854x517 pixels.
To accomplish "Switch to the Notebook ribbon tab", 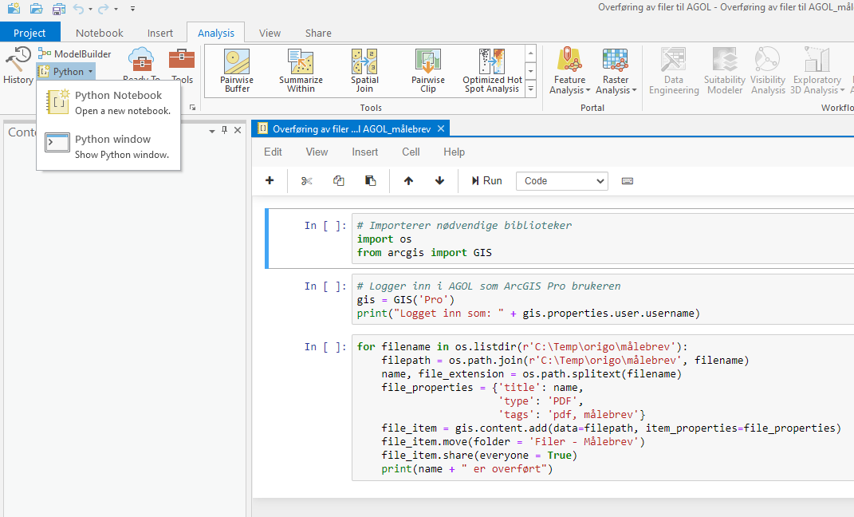I will 100,33.
